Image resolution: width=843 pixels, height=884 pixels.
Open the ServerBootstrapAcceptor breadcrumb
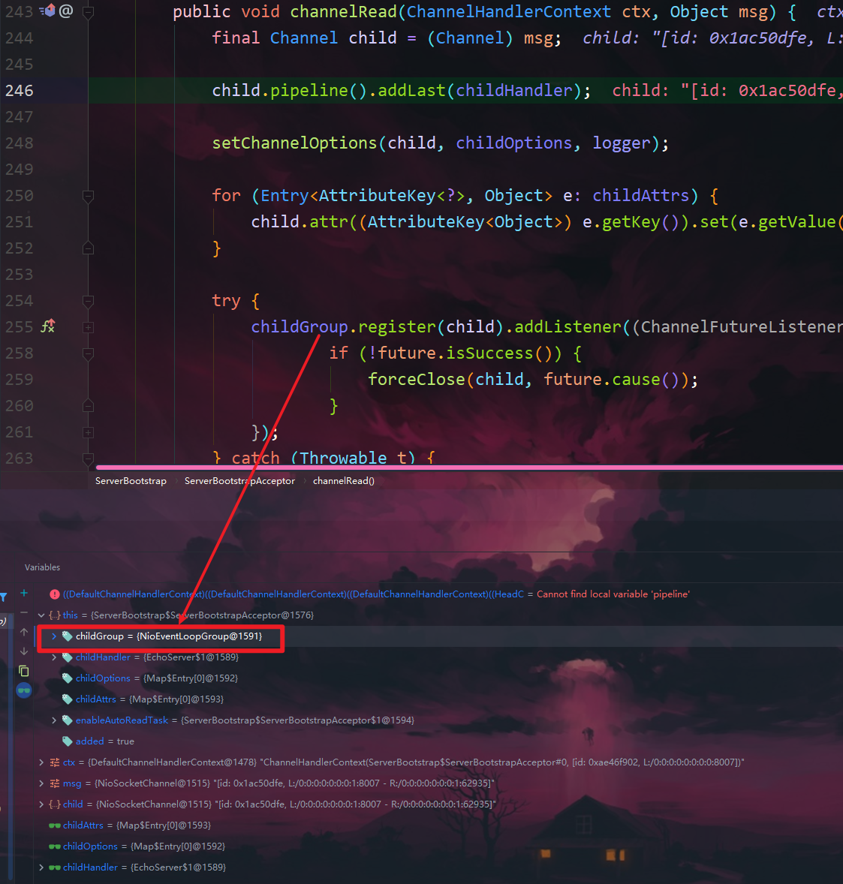click(239, 481)
